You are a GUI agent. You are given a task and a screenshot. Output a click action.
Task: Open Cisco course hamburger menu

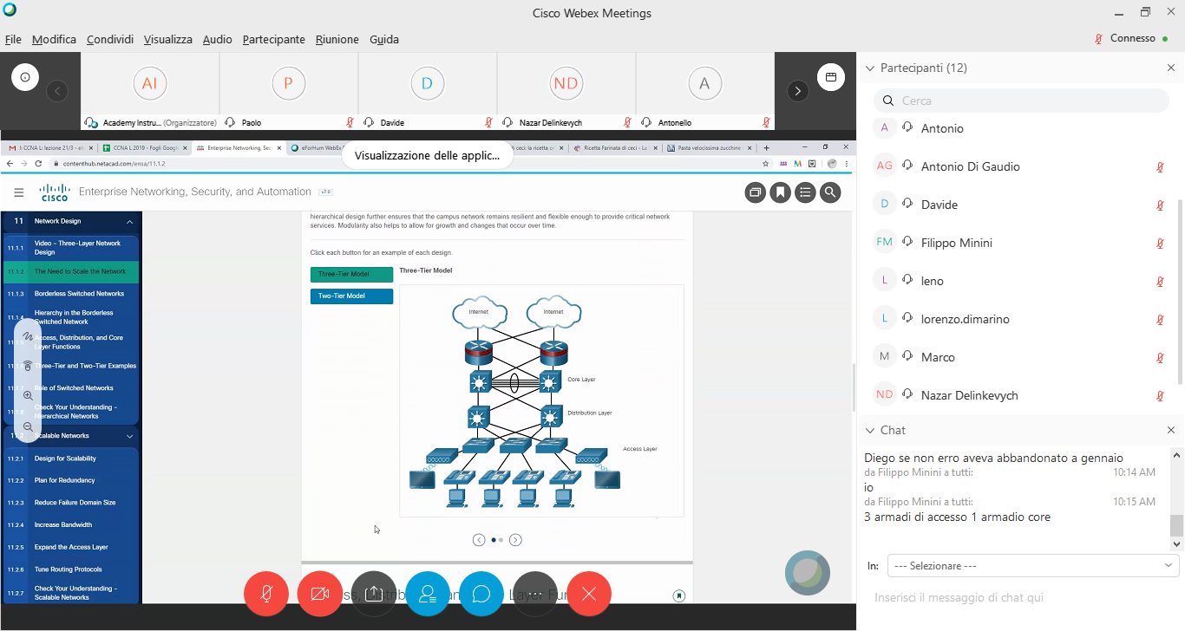click(19, 192)
